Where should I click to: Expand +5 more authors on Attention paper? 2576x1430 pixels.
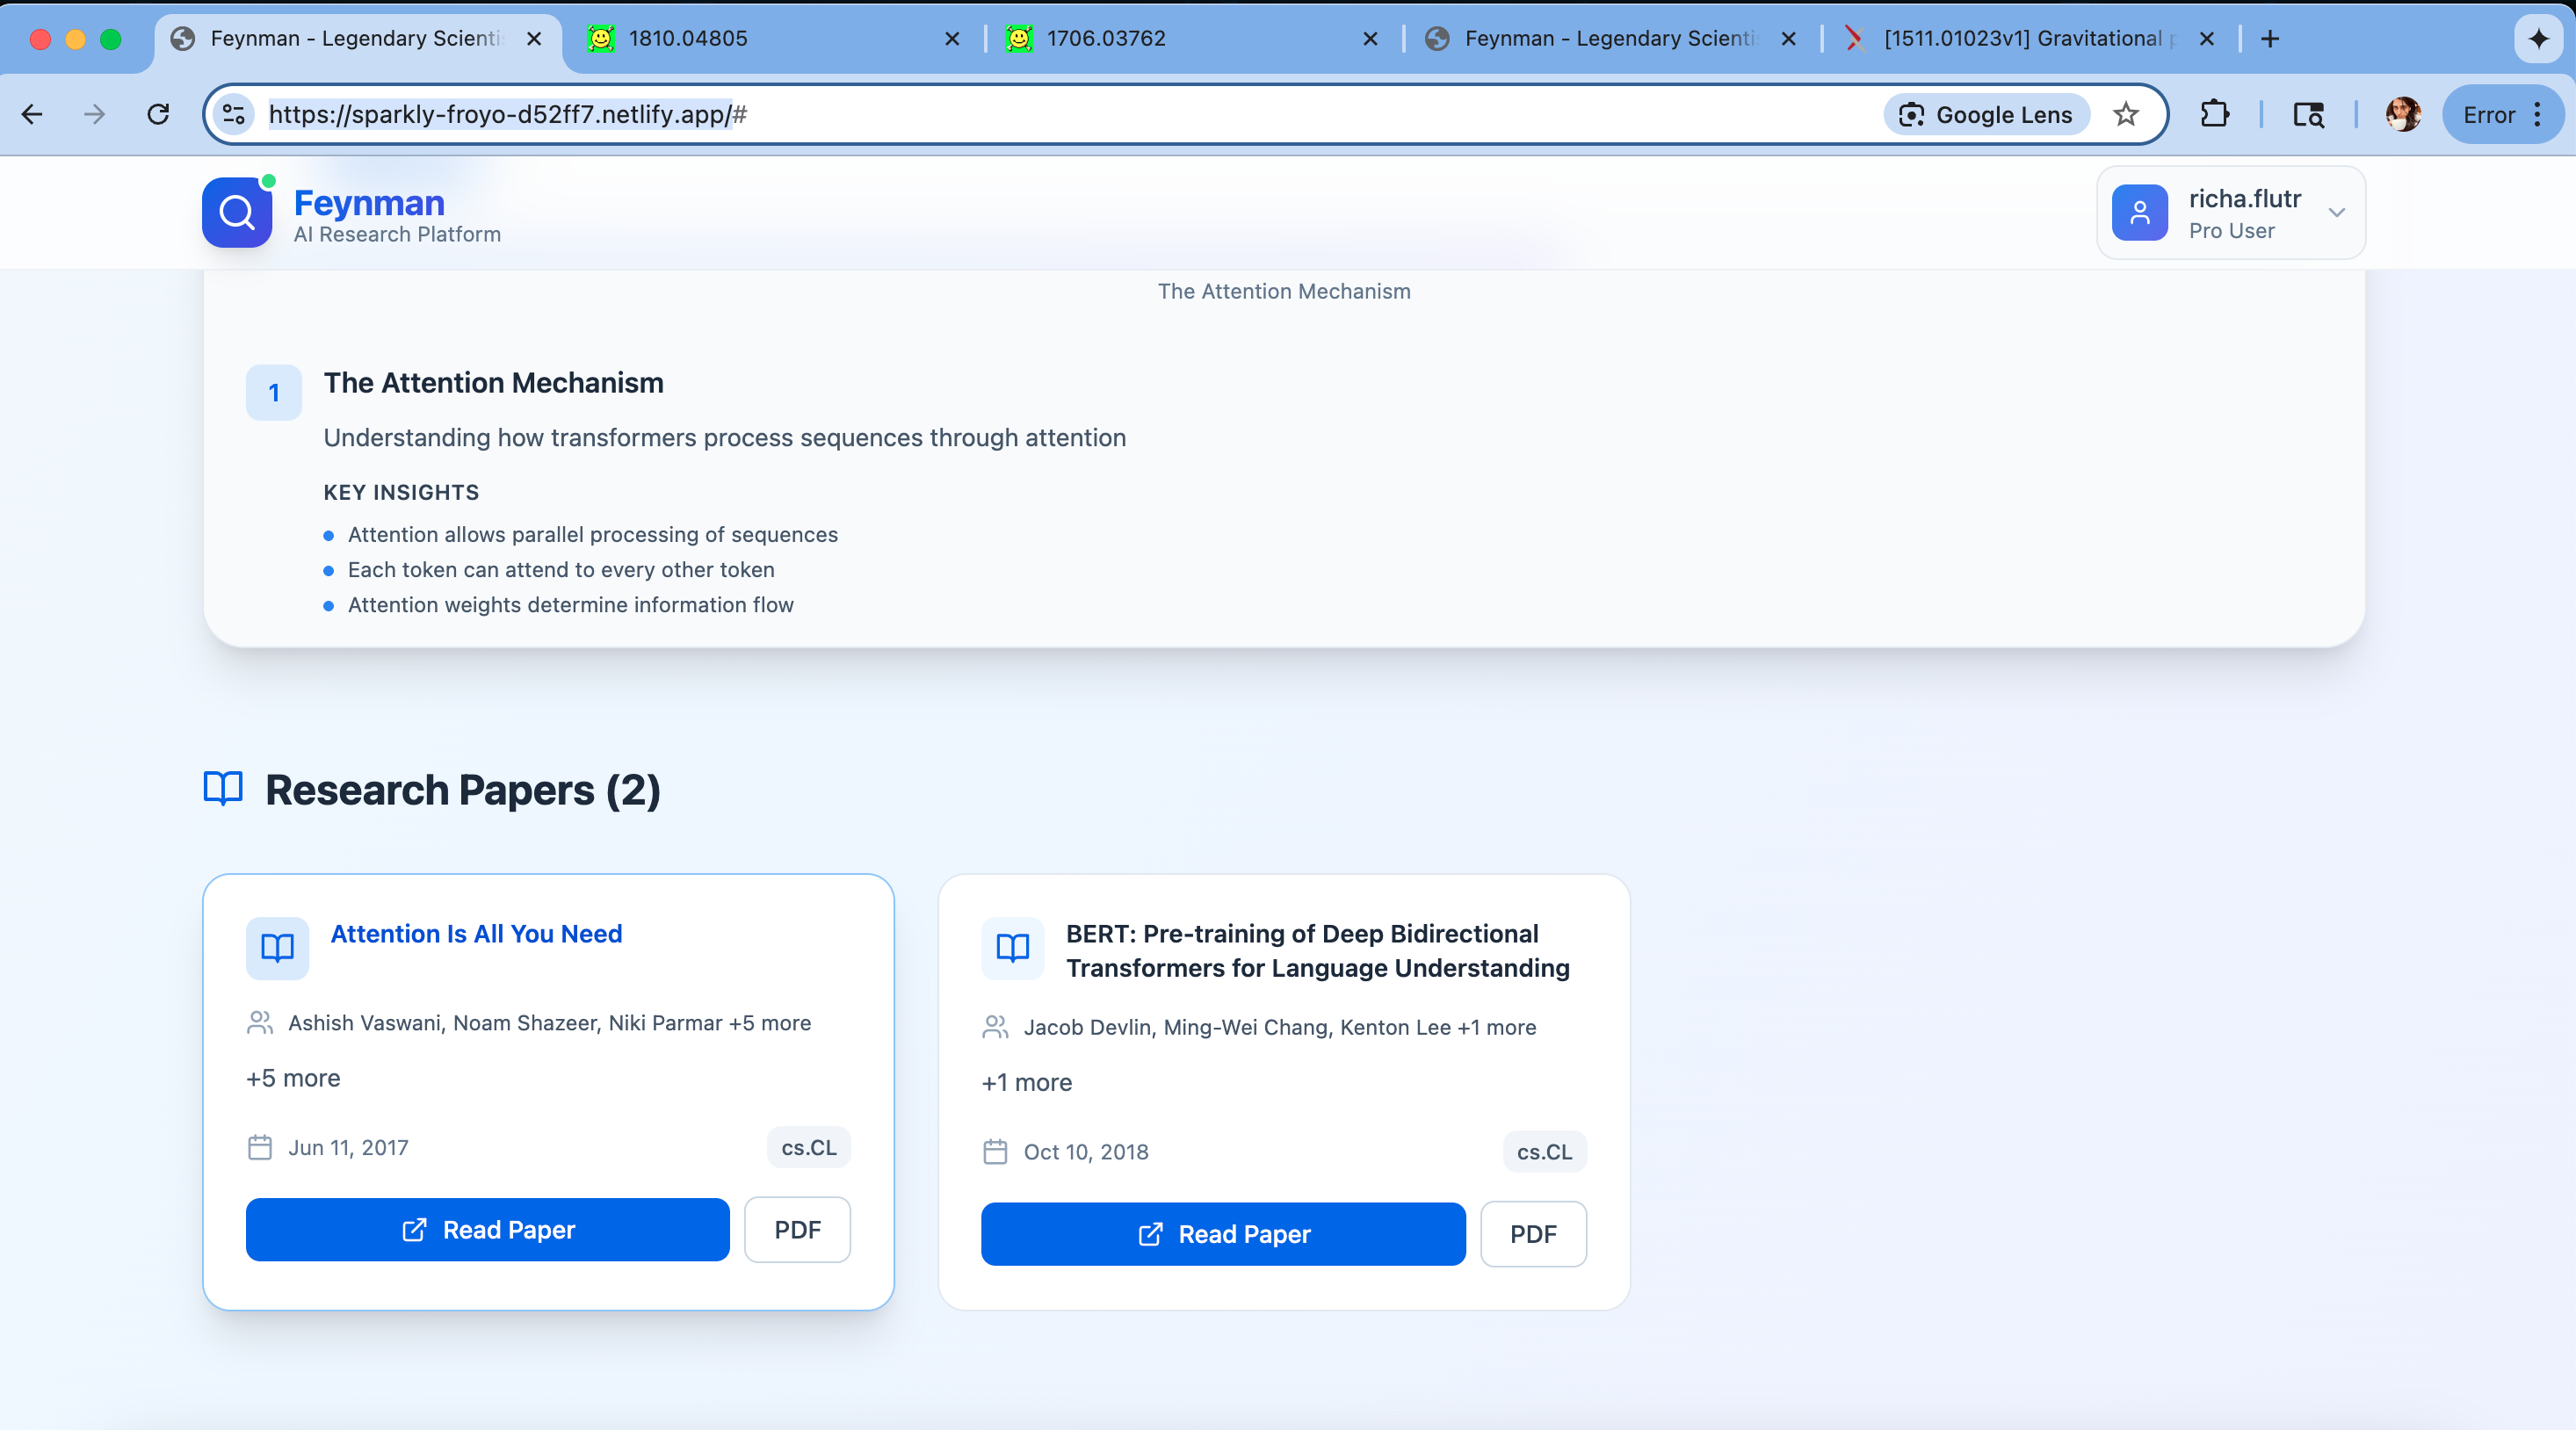pyautogui.click(x=293, y=1078)
